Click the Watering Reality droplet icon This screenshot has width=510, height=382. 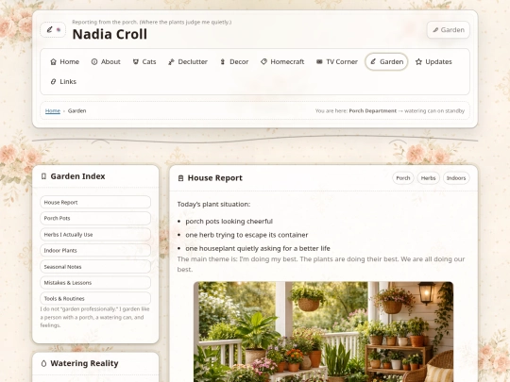point(43,363)
